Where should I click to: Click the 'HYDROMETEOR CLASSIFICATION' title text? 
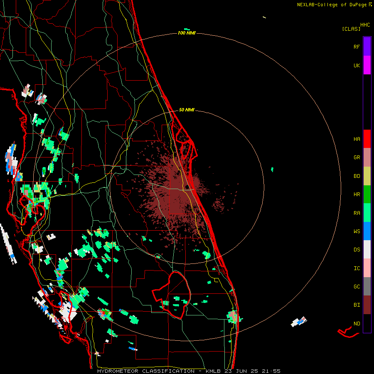click(x=146, y=371)
